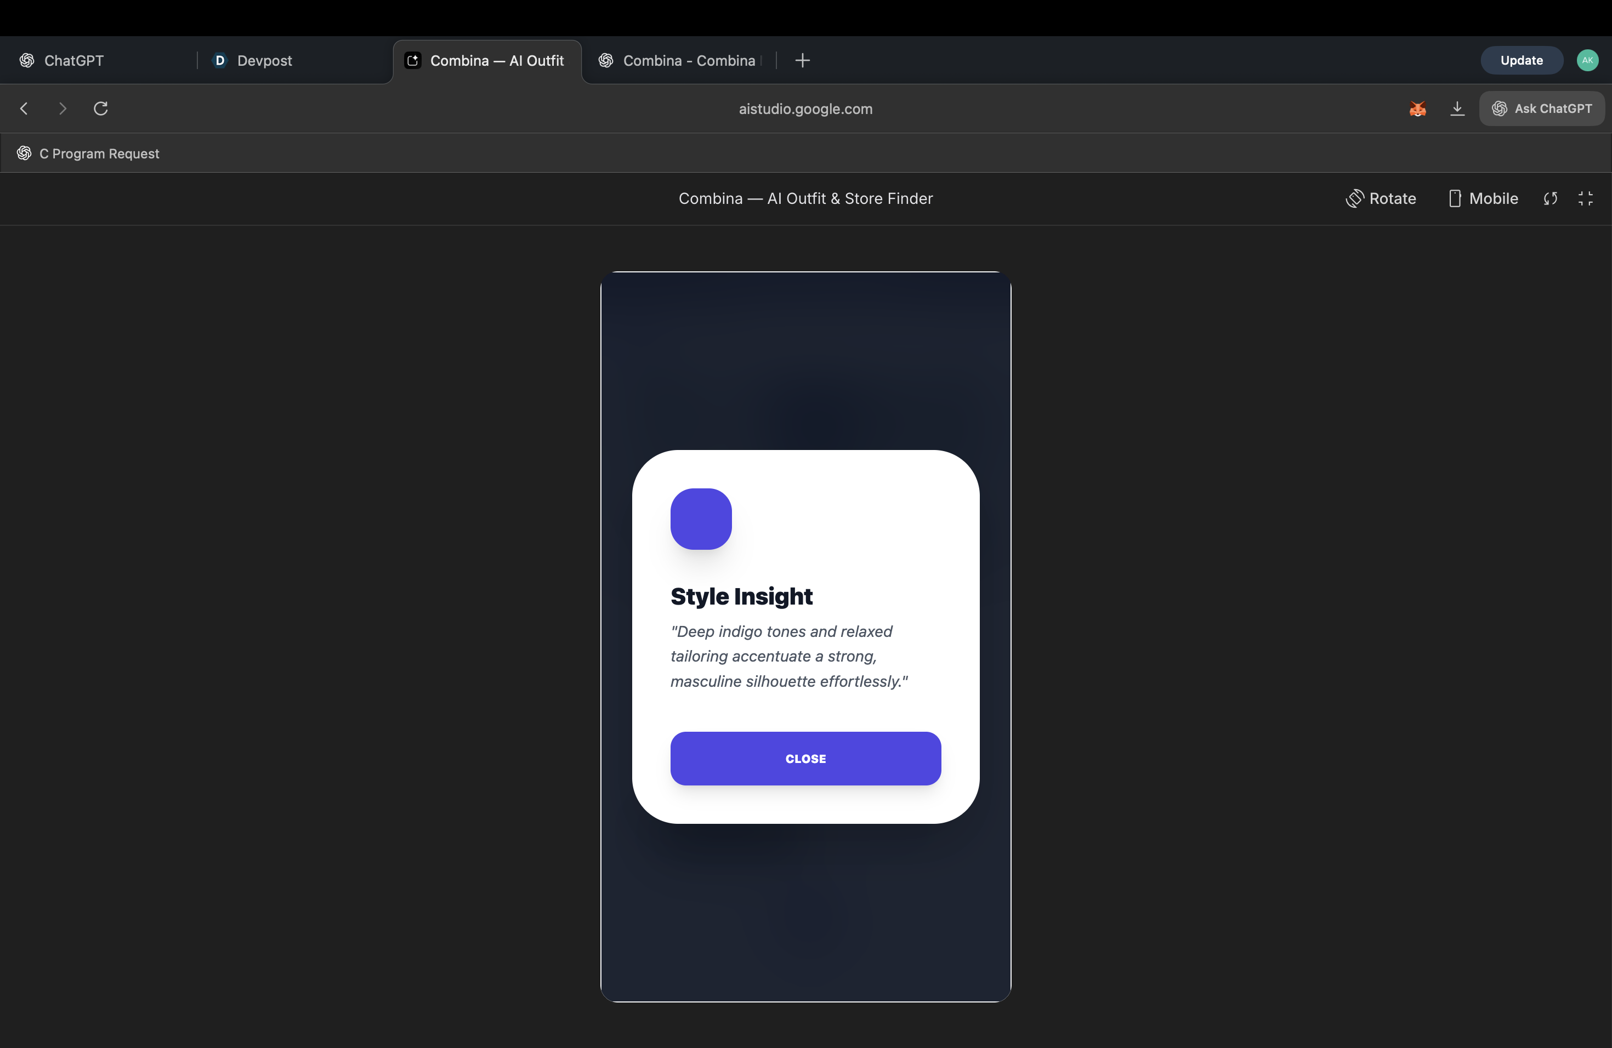
Task: Toggle the Mobile device view
Action: (1483, 198)
